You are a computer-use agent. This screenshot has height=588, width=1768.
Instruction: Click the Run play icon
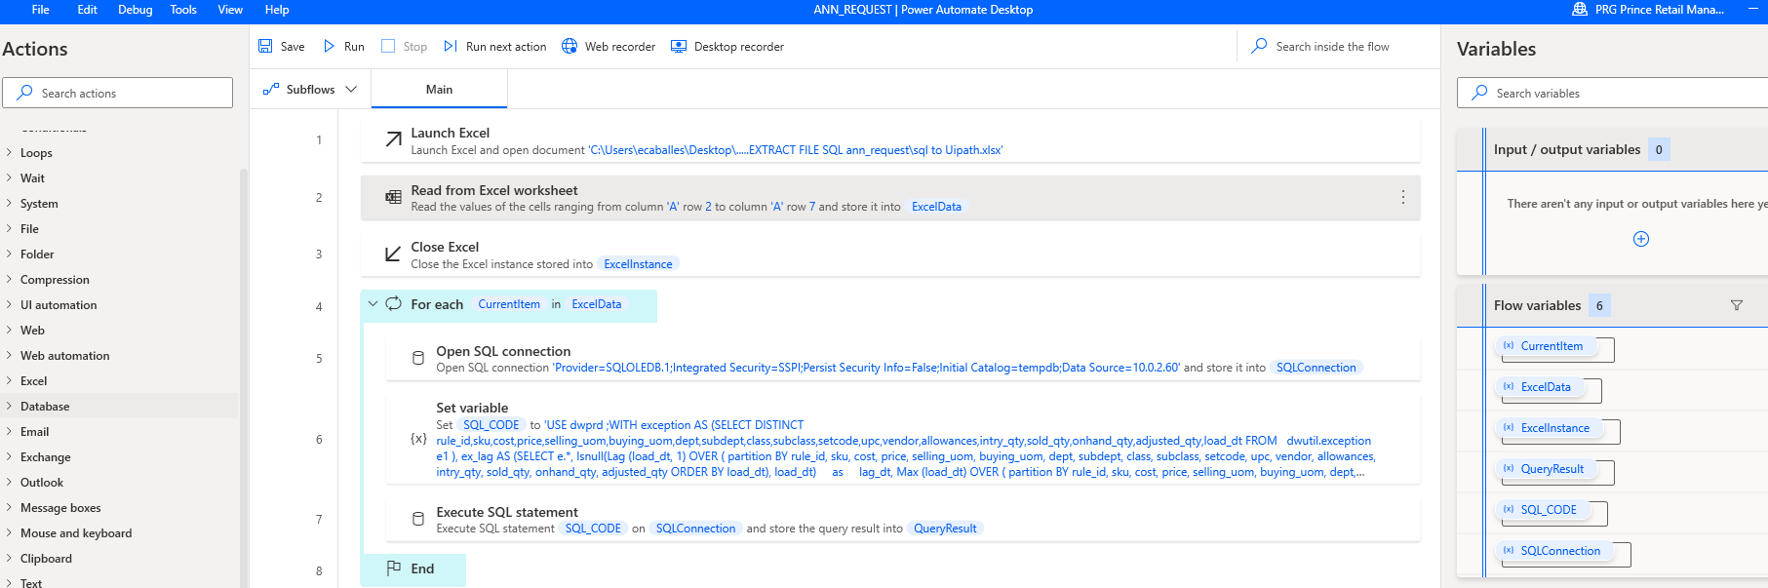[329, 46]
